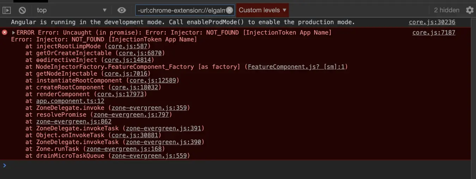This screenshot has width=476, height=179.
Task: Expand the ERROR message disclosure triangle
Action: [13, 32]
